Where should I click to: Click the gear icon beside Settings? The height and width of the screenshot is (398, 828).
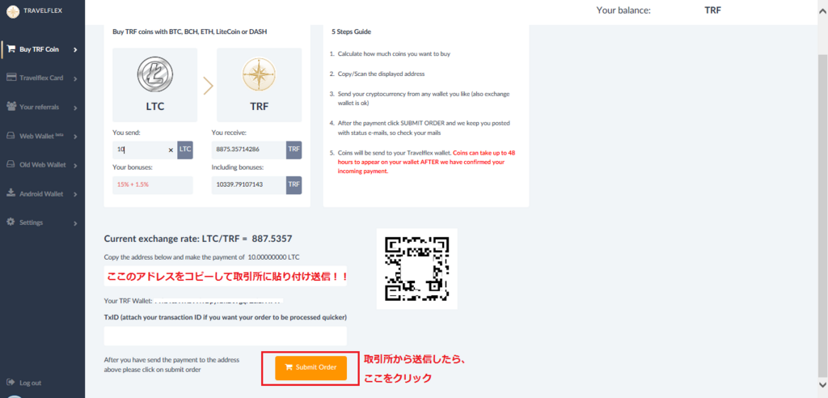pyautogui.click(x=11, y=222)
